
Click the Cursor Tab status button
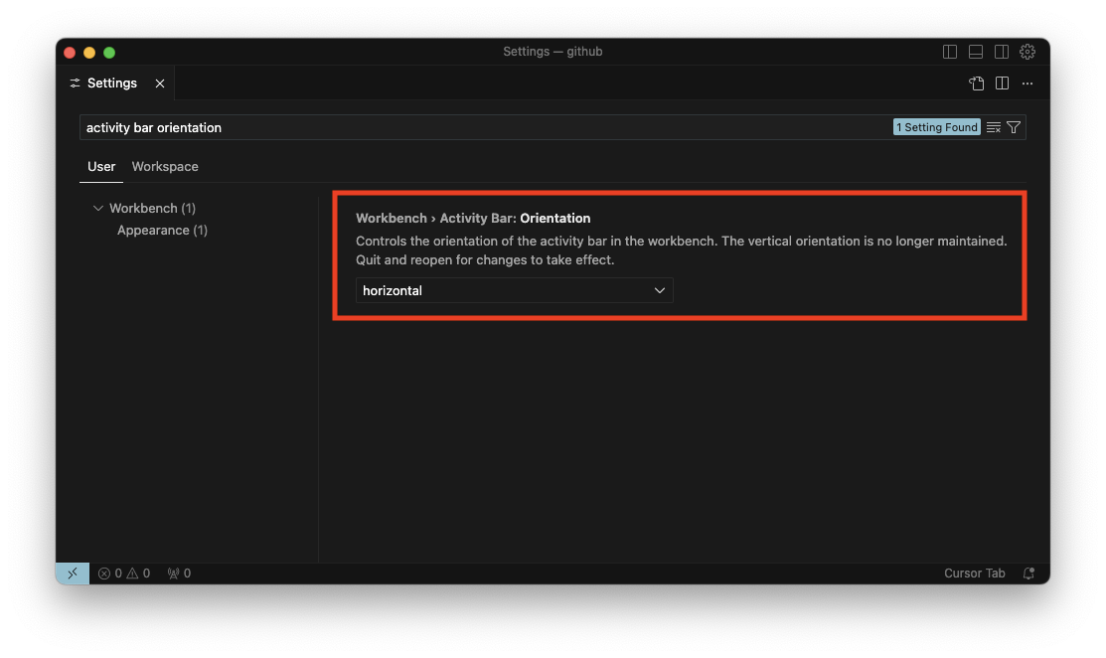point(974,574)
